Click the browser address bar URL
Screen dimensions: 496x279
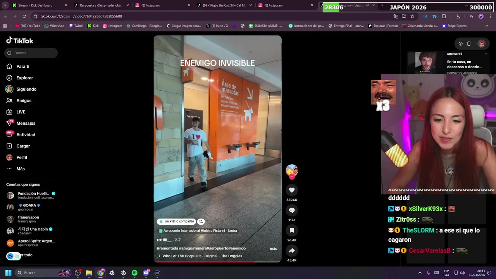(81, 16)
